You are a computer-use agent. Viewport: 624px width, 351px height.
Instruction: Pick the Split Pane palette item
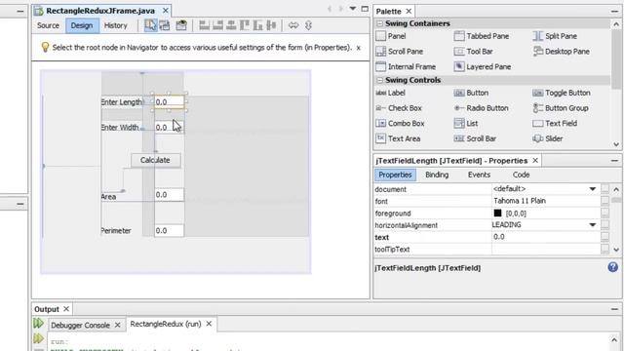(555, 36)
